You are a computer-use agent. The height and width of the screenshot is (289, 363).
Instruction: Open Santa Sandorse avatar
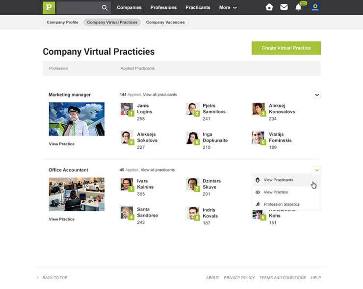pos(127,213)
